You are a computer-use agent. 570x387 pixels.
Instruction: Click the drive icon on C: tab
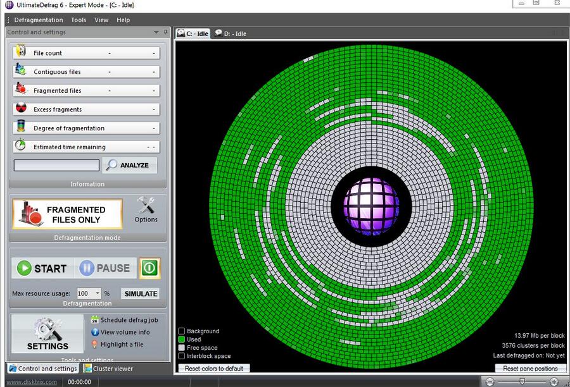(x=180, y=34)
